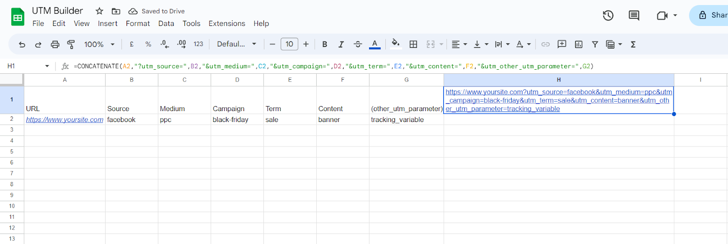This screenshot has height=244, width=728.
Task: Open the File menu
Action: click(38, 23)
